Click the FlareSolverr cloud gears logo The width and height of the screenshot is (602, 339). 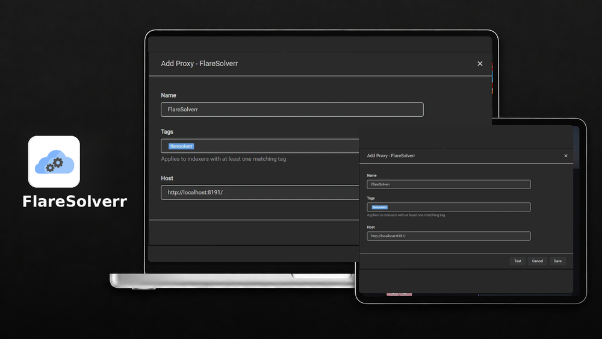54,161
